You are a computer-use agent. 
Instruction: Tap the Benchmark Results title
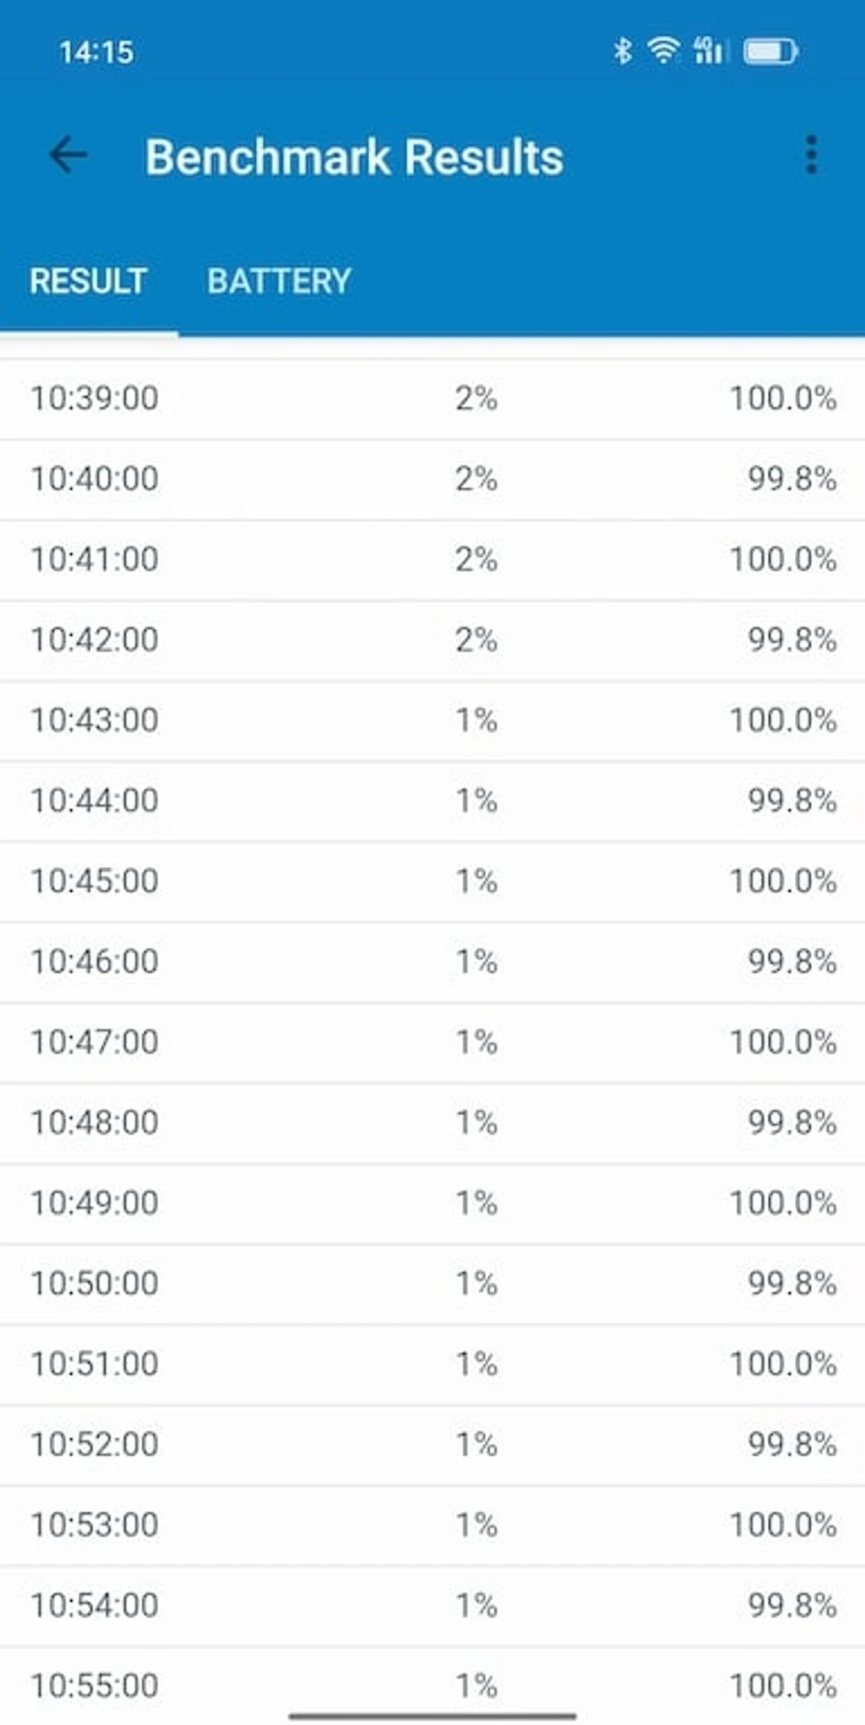(355, 157)
